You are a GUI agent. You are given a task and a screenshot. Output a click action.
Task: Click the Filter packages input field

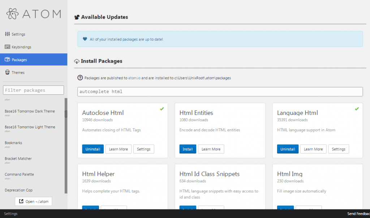tap(33, 90)
